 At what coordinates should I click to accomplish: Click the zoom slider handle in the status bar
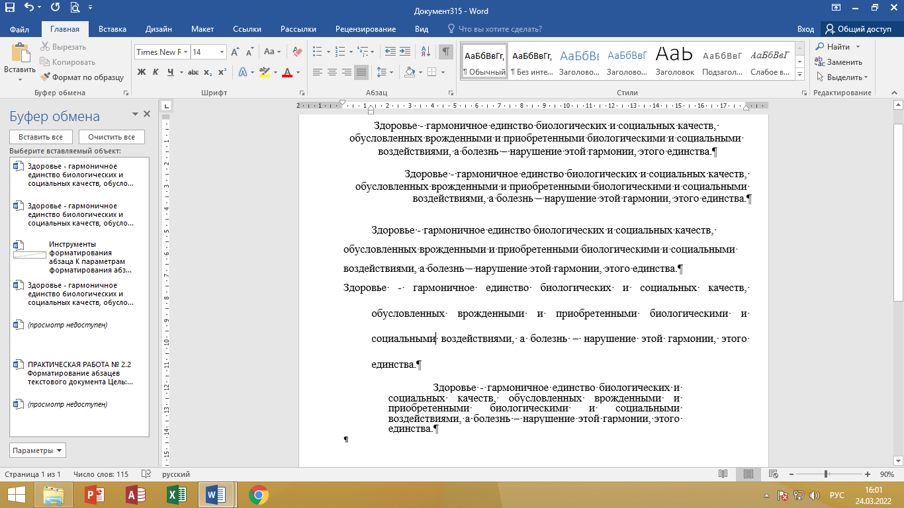click(826, 474)
